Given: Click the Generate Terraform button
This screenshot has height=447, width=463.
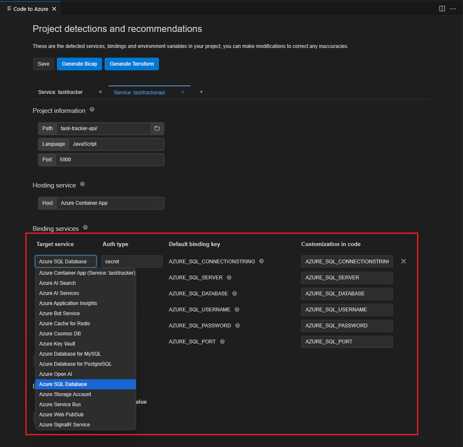Looking at the screenshot, I should pyautogui.click(x=132, y=64).
